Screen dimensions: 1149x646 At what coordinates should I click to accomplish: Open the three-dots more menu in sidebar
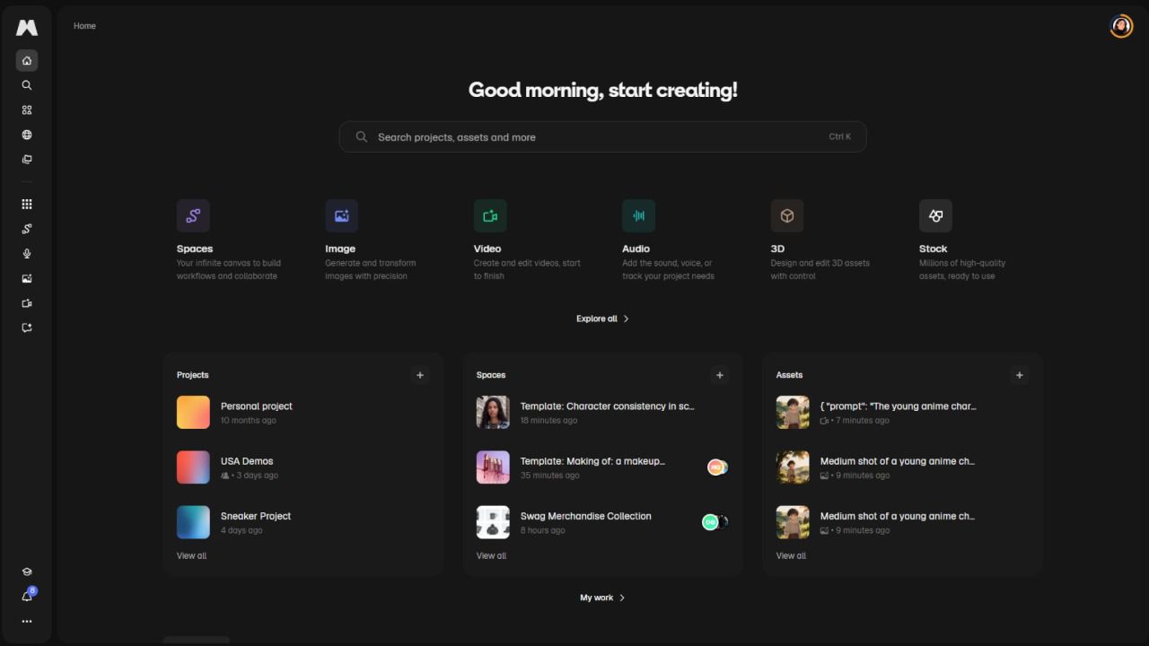[x=27, y=621]
